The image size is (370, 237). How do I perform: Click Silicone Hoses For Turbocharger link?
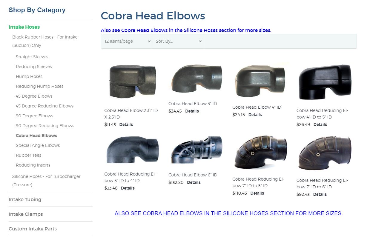pyautogui.click(x=46, y=181)
